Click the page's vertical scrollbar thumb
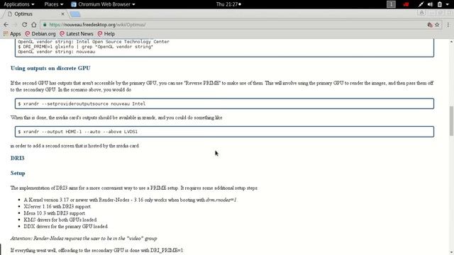 click(451, 121)
